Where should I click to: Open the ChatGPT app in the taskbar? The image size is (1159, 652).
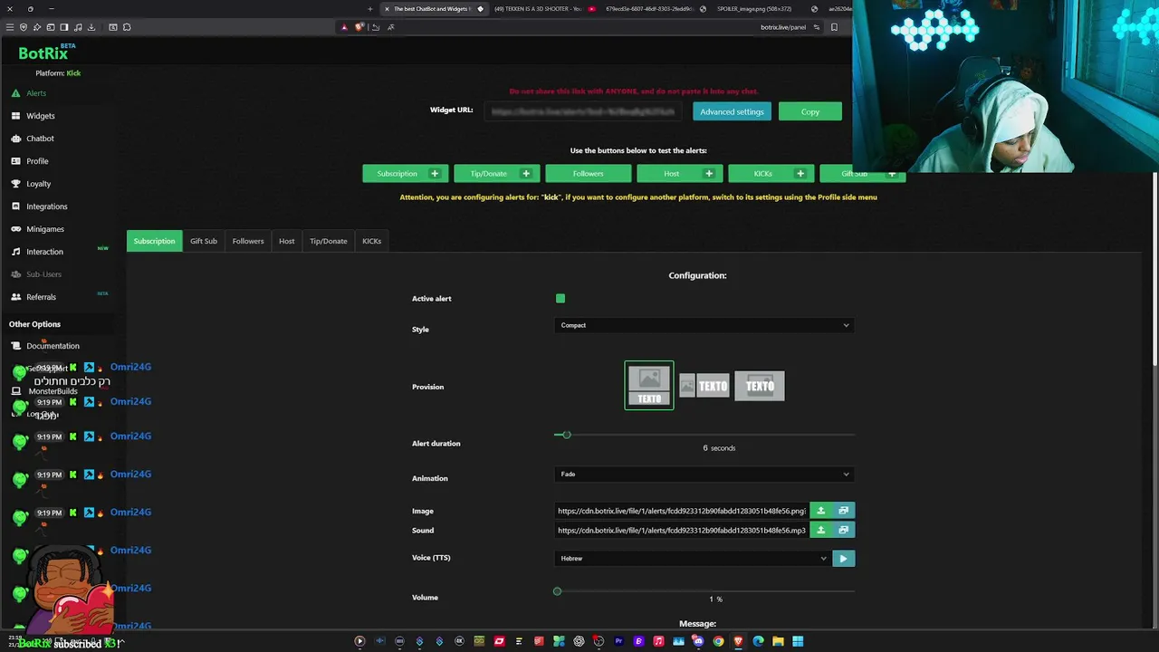579,641
